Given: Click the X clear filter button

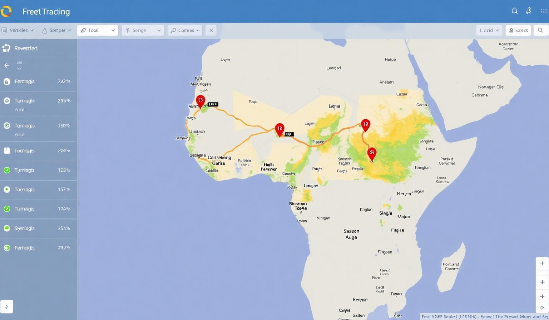Looking at the screenshot, I should click(211, 30).
